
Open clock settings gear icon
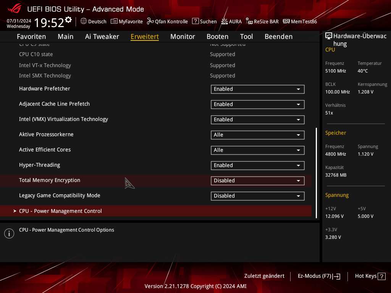[68, 20]
